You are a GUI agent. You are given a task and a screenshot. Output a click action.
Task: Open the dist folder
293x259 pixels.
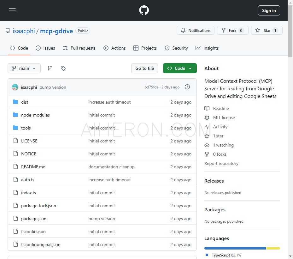tap(25, 102)
